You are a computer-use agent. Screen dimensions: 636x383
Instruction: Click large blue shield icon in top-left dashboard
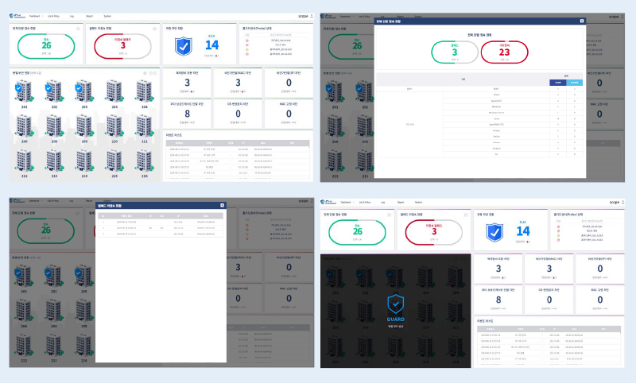tap(184, 47)
